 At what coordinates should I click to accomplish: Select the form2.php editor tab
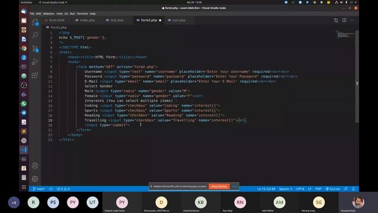(149, 20)
